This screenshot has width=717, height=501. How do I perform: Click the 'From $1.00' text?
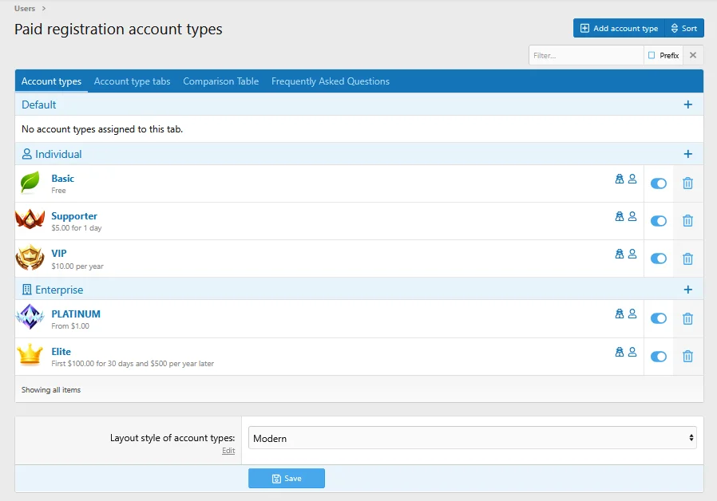(70, 326)
